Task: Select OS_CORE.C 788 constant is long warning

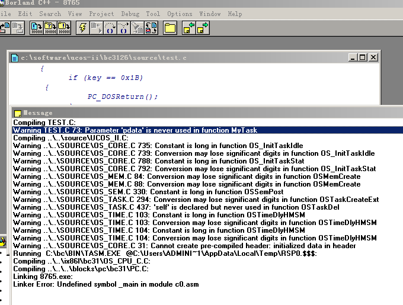Action: [x=207, y=161]
